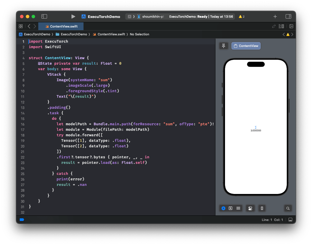Pin the ContentView preview
This screenshot has height=245, width=312.
(x=224, y=46)
